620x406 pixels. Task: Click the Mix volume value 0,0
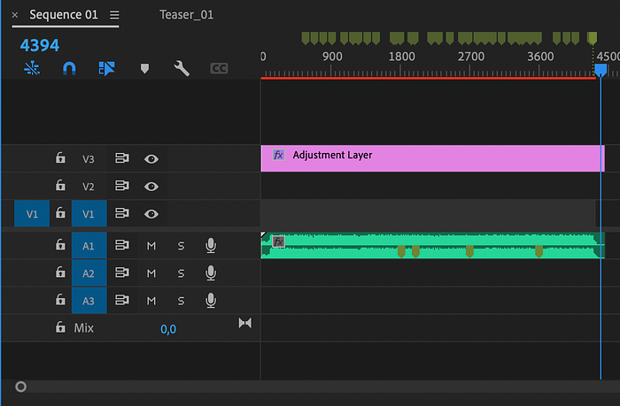(168, 329)
